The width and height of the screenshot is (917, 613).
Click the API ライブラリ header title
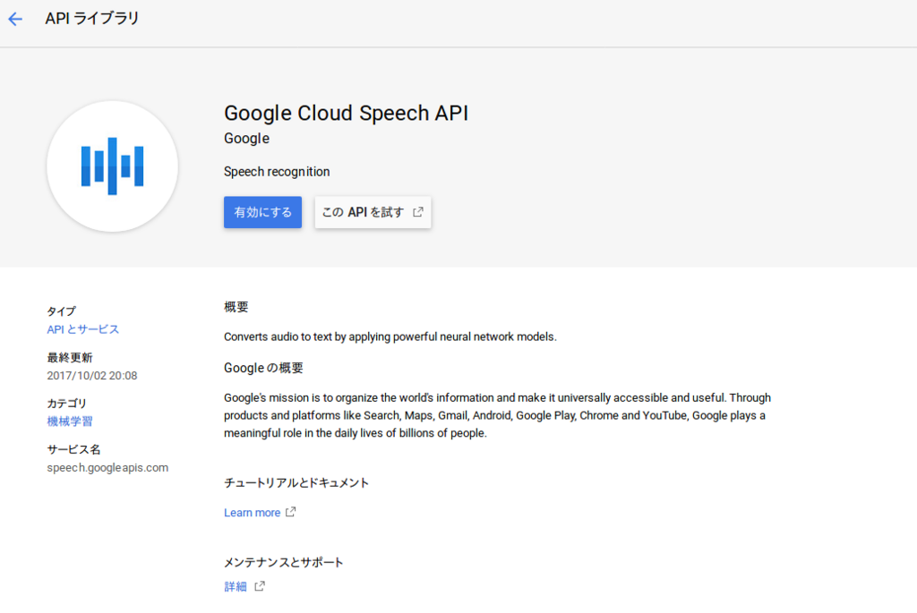click(x=92, y=18)
